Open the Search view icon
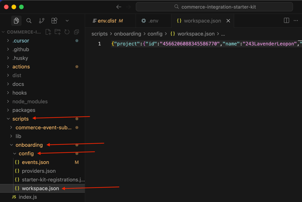The width and height of the screenshot is (302, 202). click(x=29, y=21)
